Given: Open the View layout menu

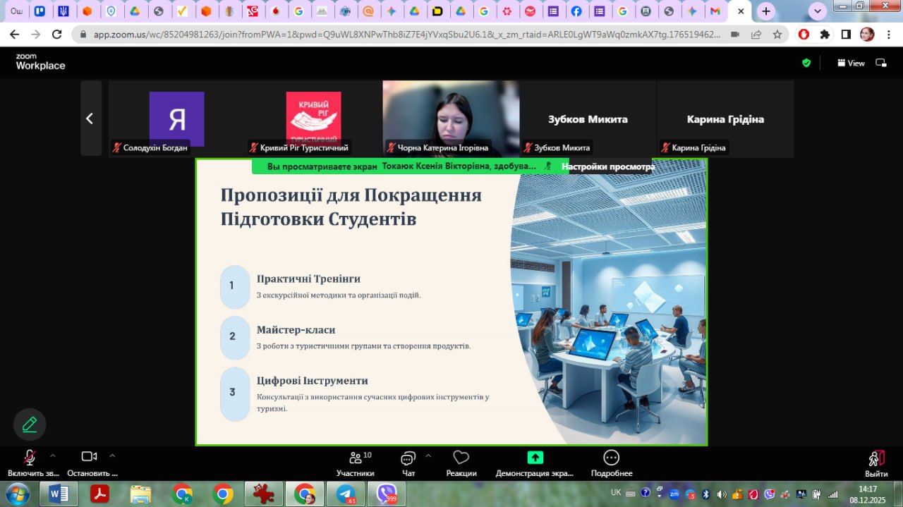Looking at the screenshot, I should pos(851,63).
